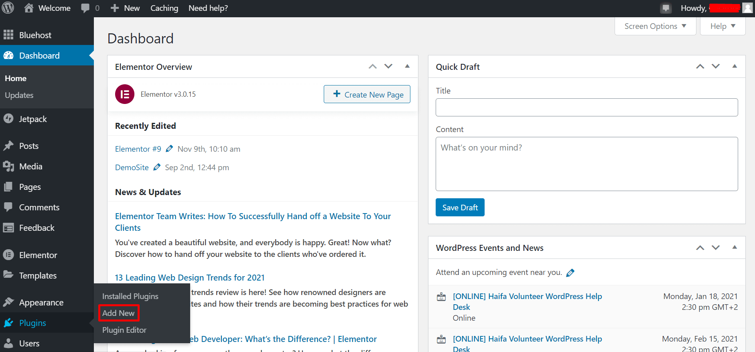Open the Appearance brush icon
This screenshot has height=352, width=755.
[8, 302]
